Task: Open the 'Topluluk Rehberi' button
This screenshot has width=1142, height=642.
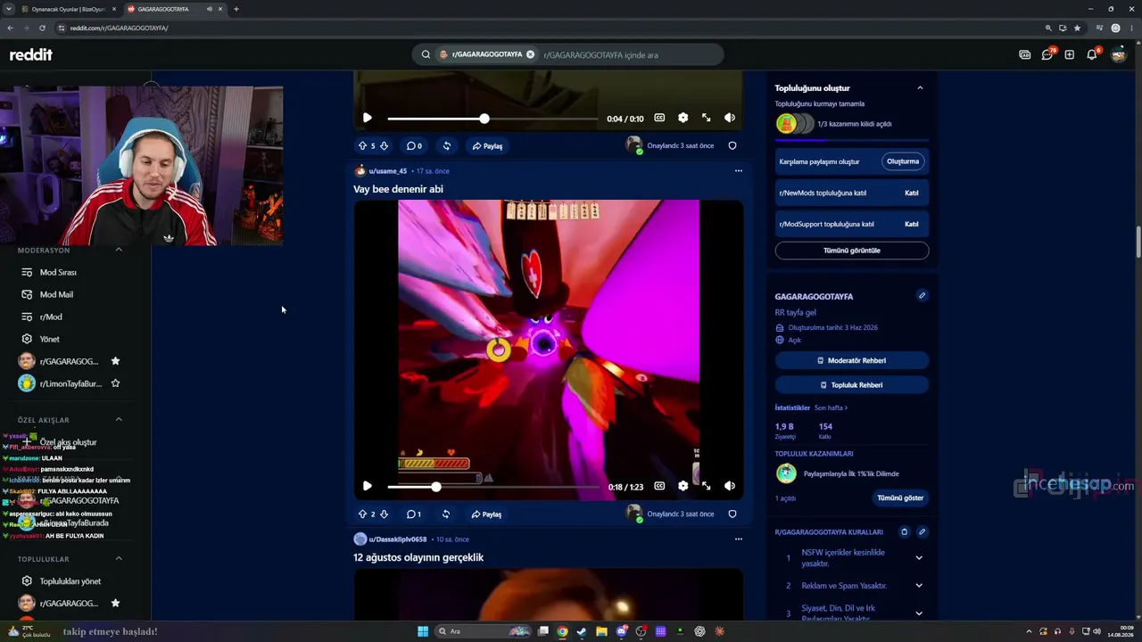Action: click(852, 385)
